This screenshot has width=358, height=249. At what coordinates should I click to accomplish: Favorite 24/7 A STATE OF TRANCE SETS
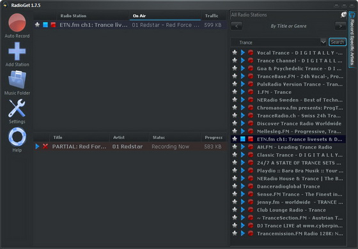click(235, 163)
